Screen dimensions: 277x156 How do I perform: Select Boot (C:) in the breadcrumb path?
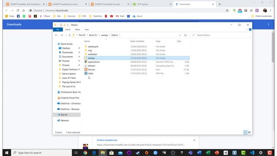point(93,35)
